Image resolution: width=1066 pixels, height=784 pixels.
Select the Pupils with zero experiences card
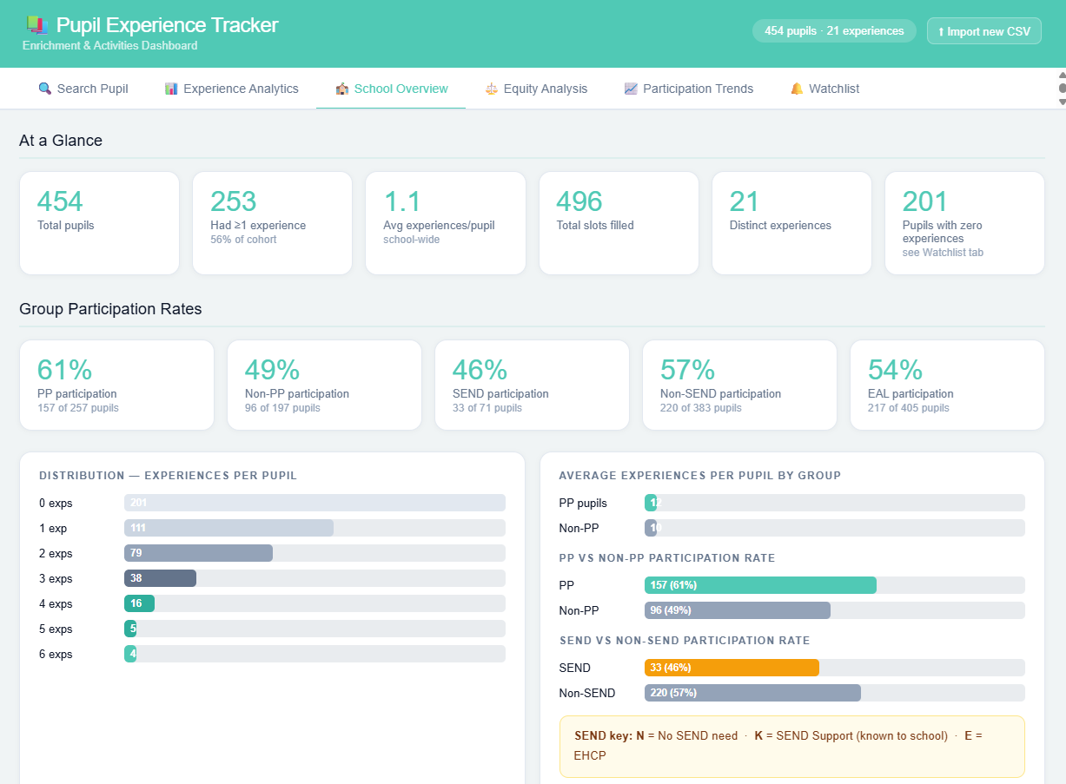964,223
